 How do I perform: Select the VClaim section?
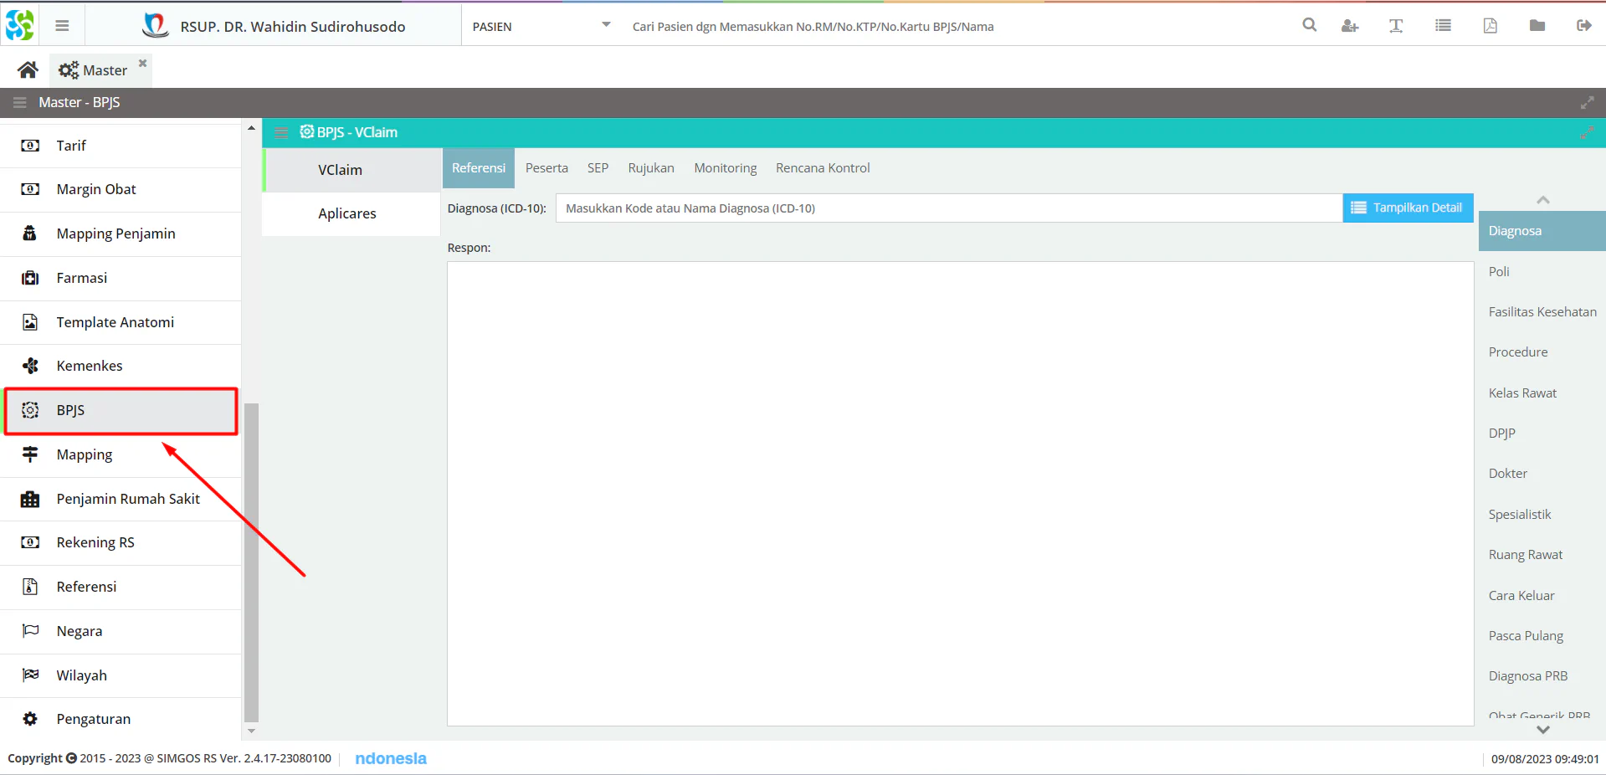pos(351,170)
